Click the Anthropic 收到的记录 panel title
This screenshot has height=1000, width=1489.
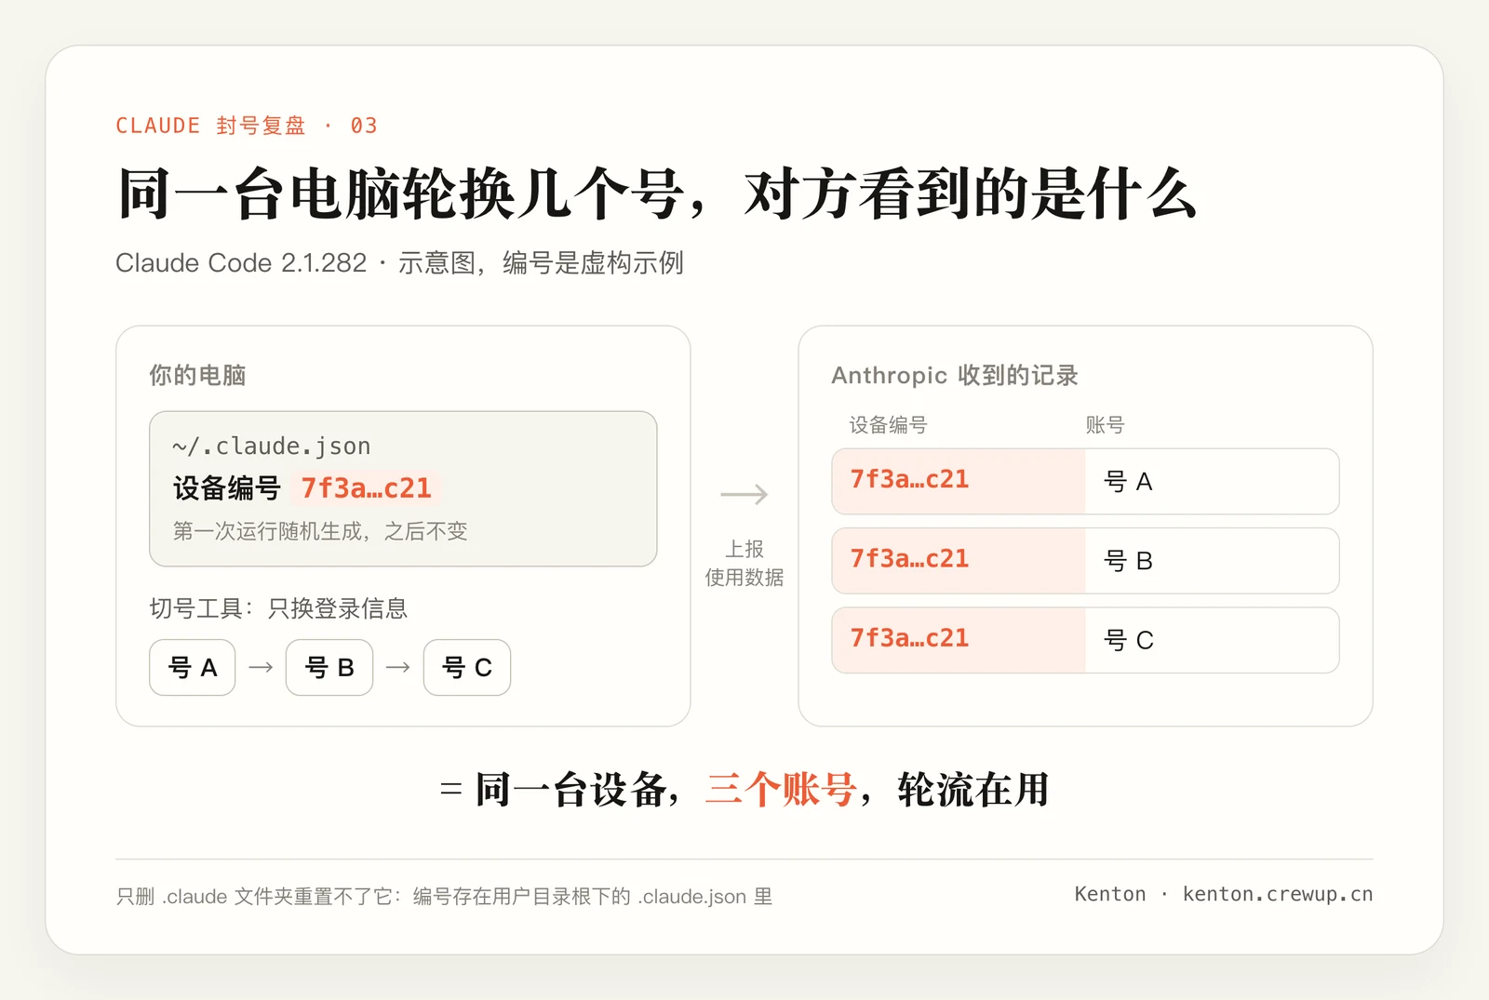coord(955,375)
